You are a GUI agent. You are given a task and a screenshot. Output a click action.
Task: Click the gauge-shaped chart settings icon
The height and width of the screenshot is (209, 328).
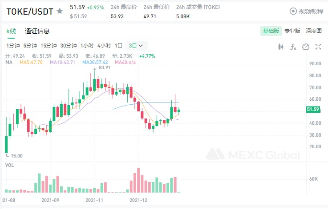pos(305,47)
